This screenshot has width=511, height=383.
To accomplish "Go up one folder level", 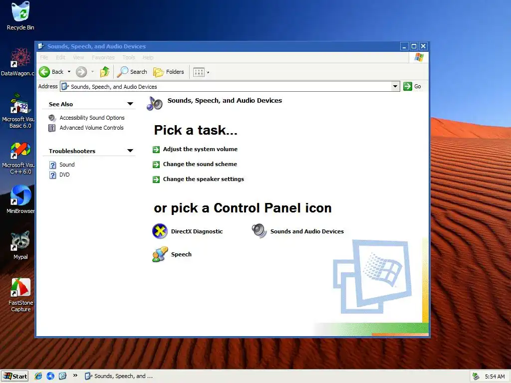I will 105,72.
